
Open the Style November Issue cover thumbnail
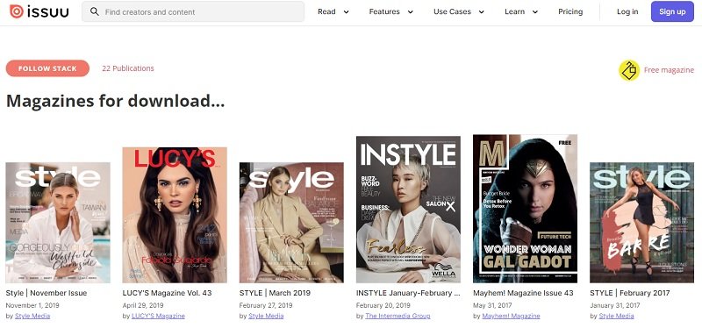58,222
